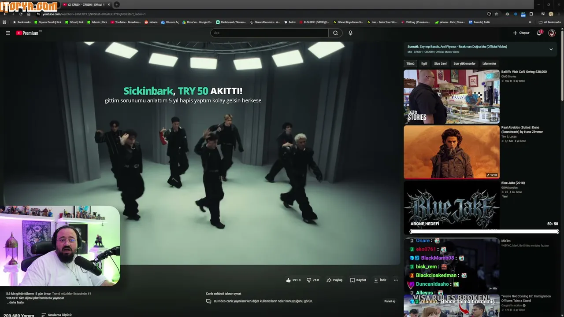The image size is (564, 317).
Task: Open a new browser tab
Action: 117,4
